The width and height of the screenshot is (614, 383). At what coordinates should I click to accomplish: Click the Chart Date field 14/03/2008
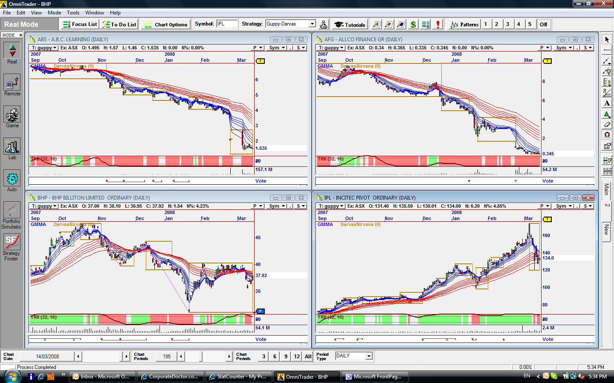[47, 356]
